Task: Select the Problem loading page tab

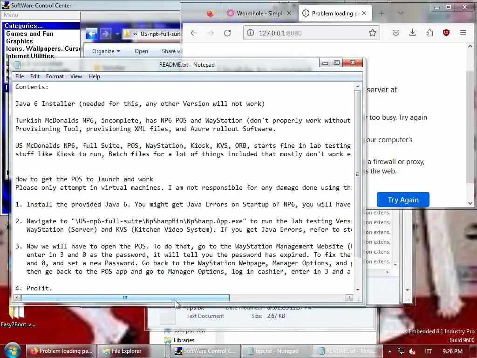Action: click(334, 14)
